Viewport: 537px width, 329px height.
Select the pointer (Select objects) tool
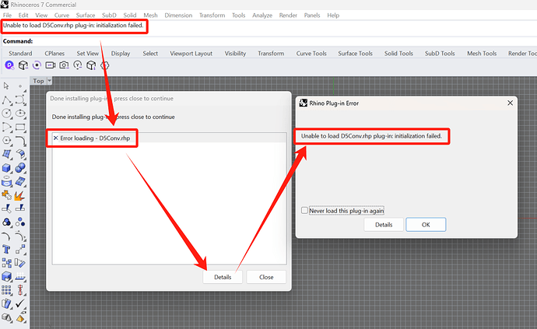[x=6, y=86]
